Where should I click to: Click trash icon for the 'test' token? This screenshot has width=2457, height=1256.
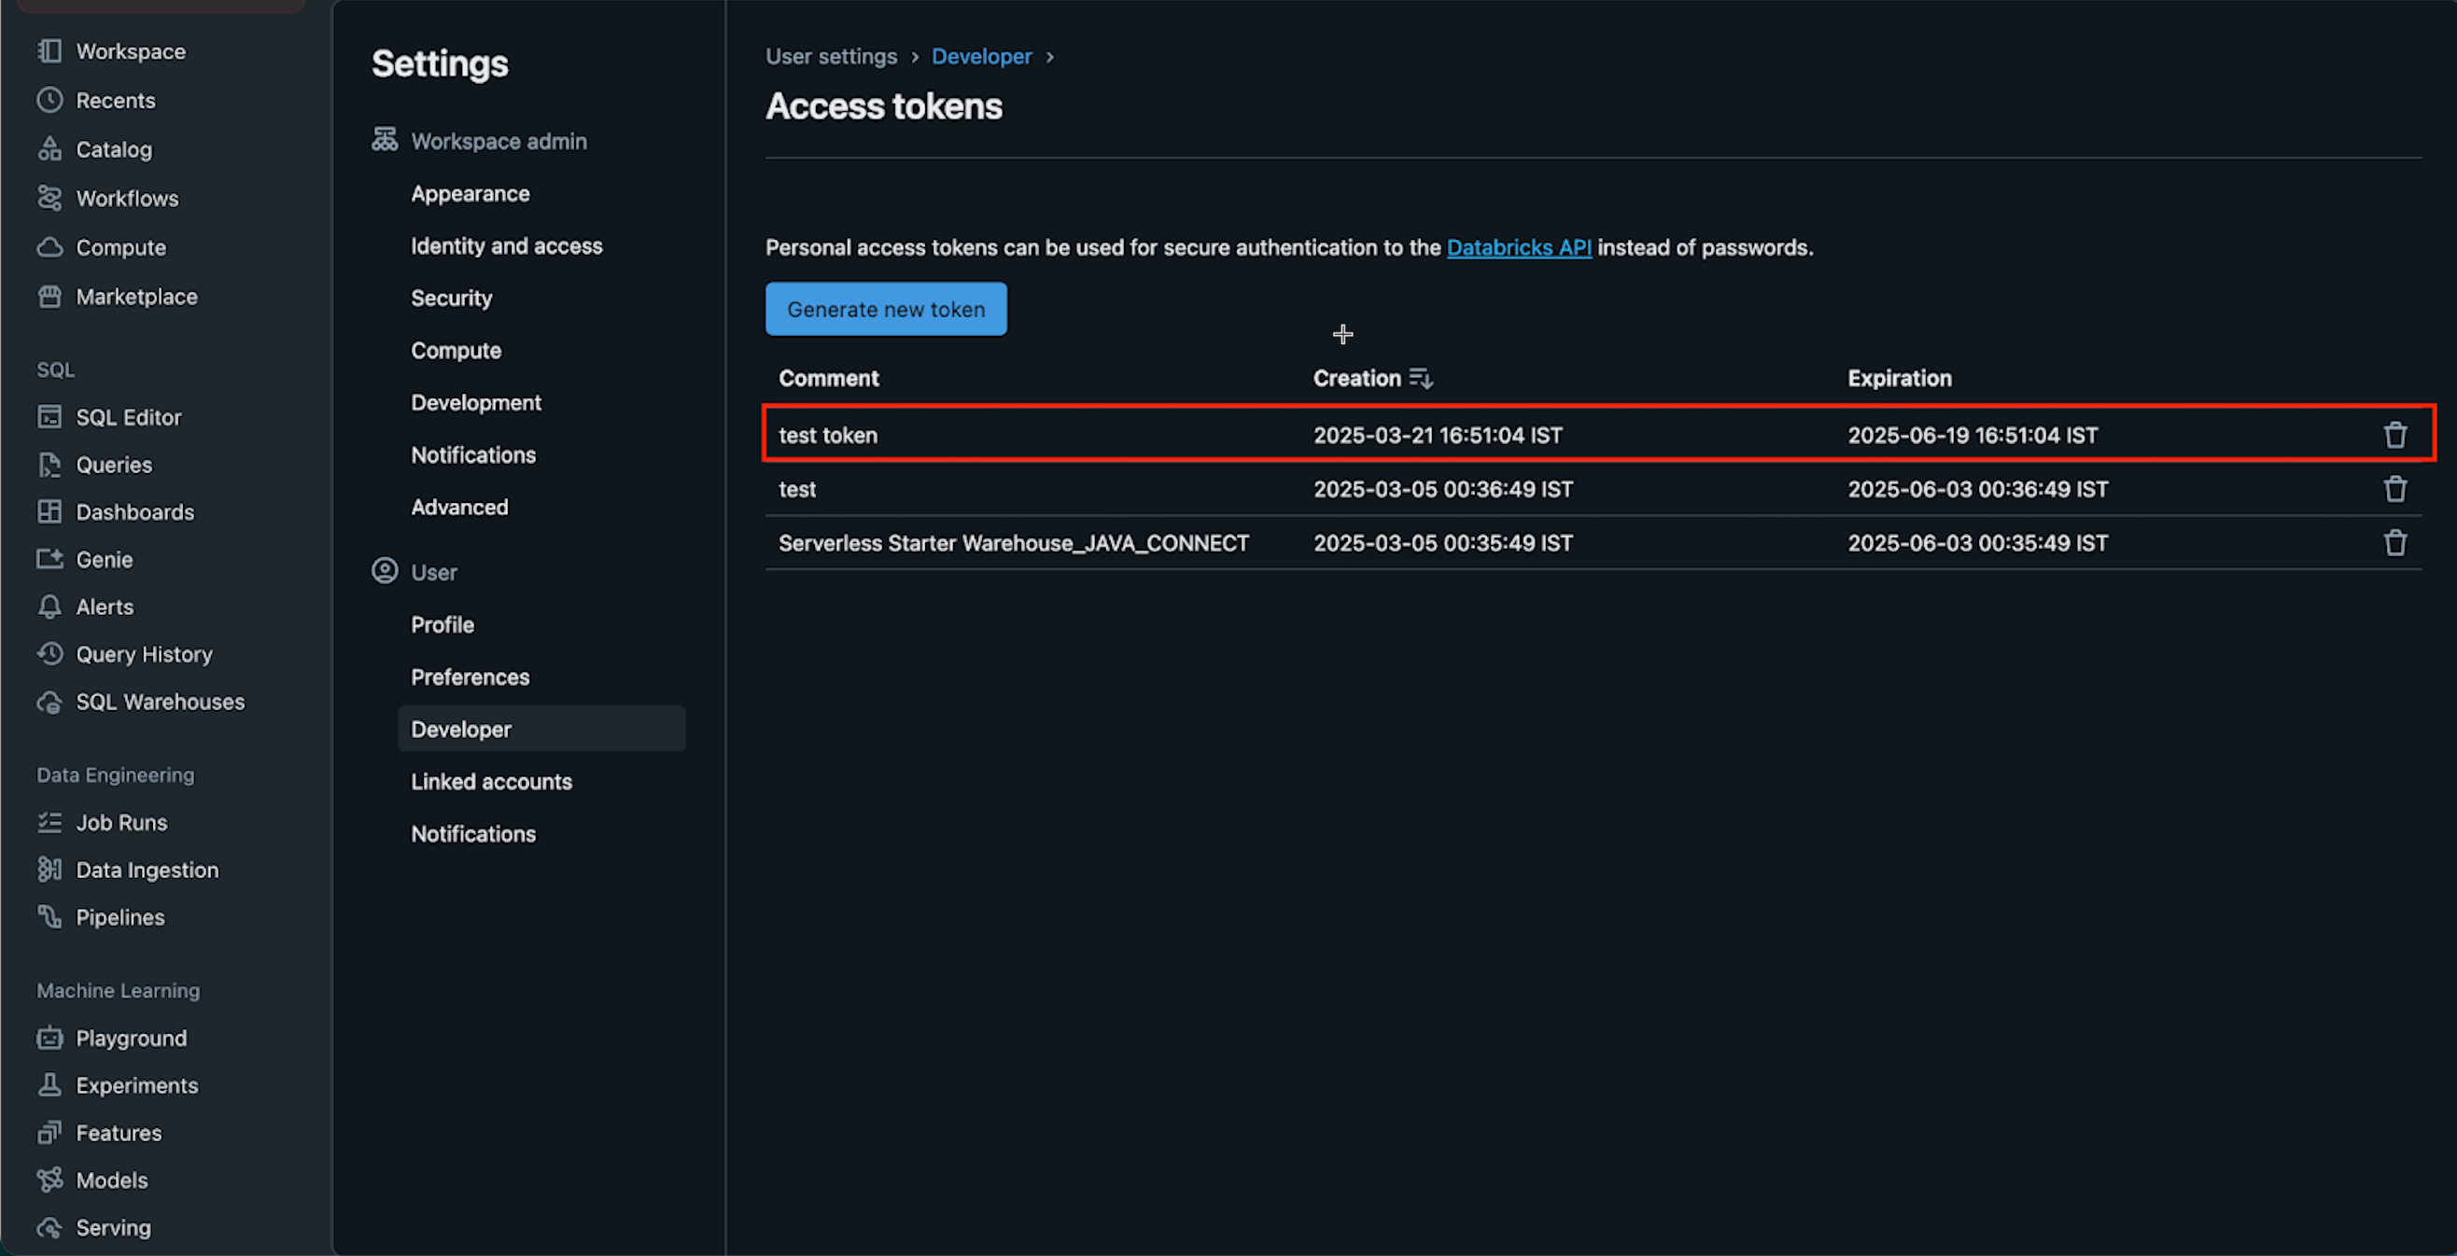point(2395,489)
